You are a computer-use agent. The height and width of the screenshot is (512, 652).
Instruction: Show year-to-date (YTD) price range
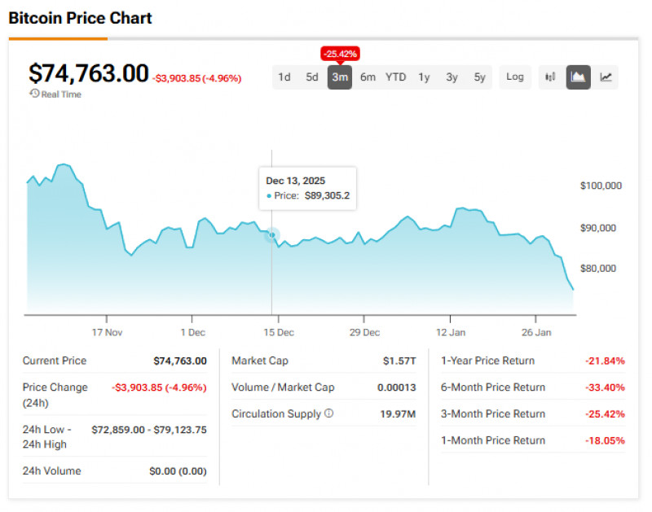(x=396, y=77)
